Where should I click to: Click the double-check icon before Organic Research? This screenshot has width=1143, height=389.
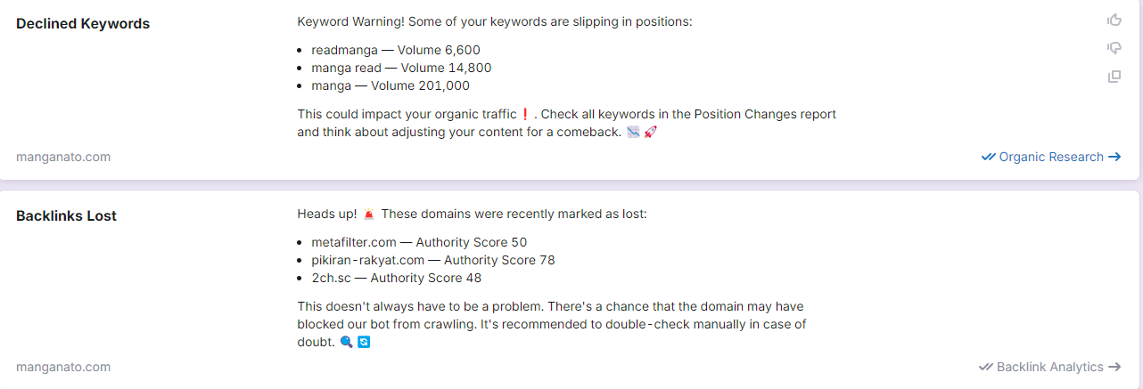988,158
